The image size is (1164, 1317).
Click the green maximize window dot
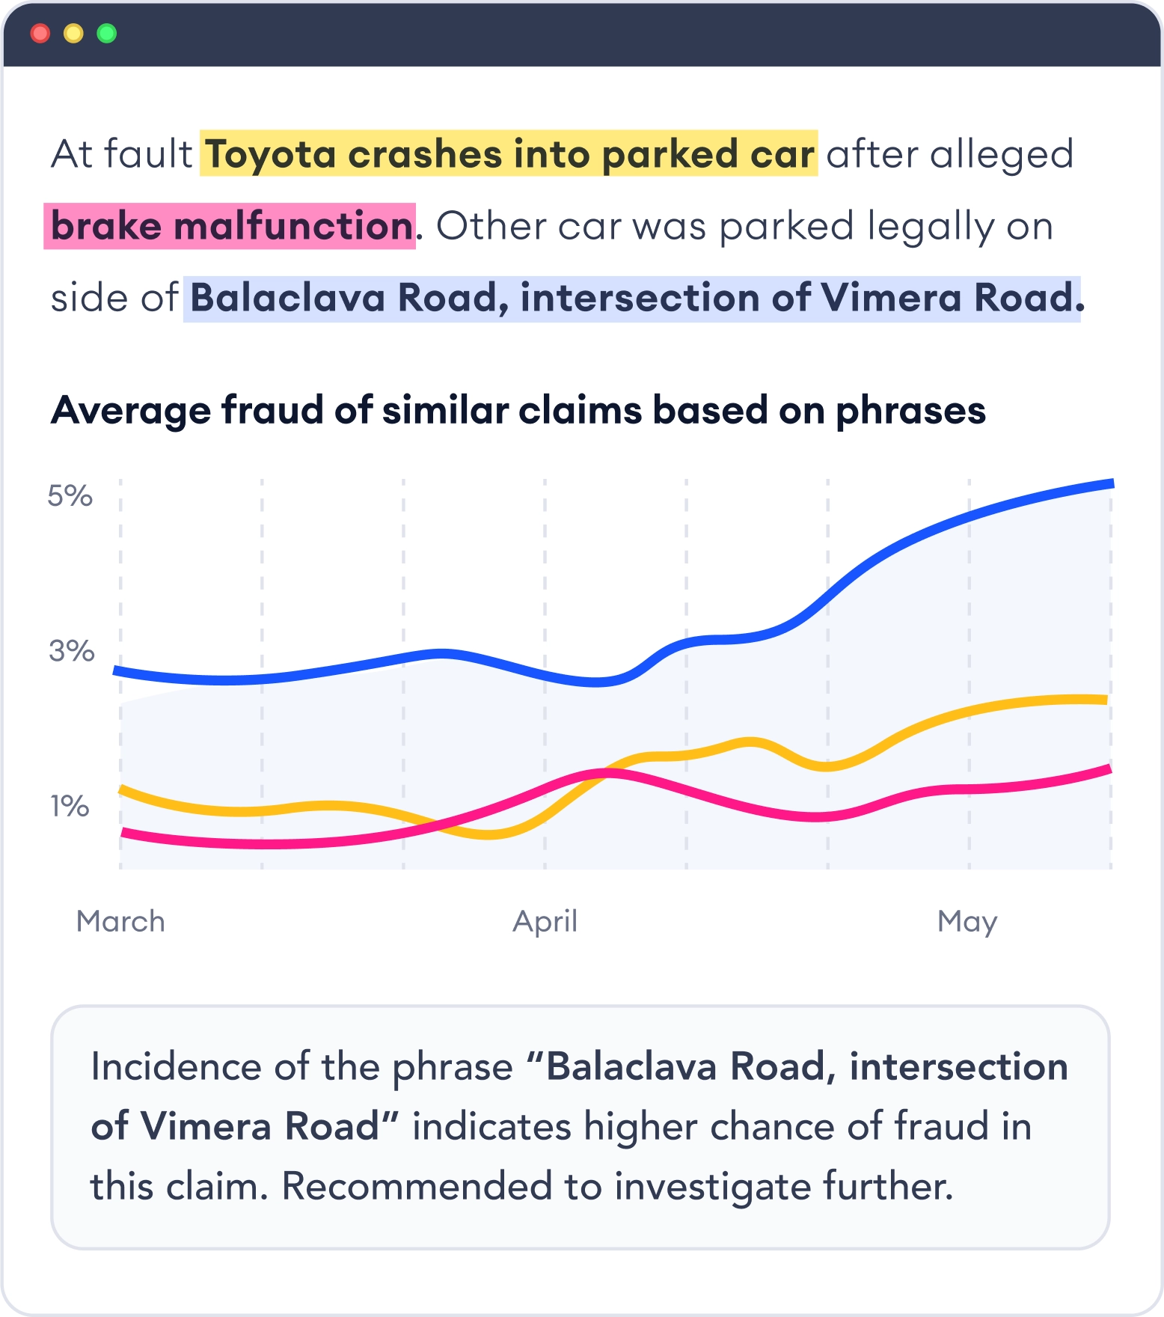point(107,34)
